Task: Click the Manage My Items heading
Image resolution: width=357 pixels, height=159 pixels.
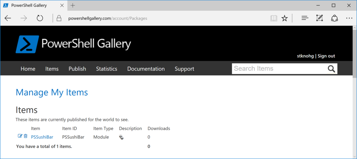Action: click(52, 92)
